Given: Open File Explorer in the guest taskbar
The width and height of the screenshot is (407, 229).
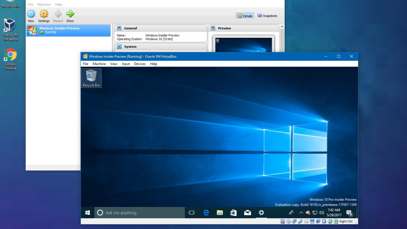Looking at the screenshot, I should 220,213.
